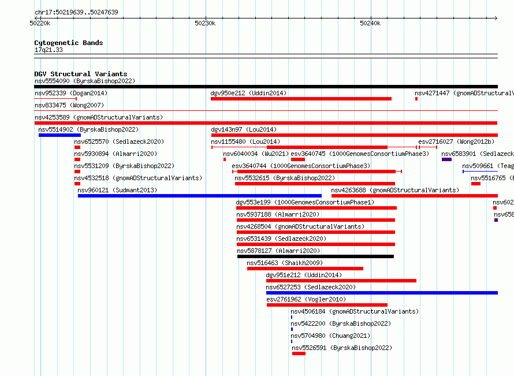Screen dimensions: 514x376
Task: Click nsv5514902 (ByrskaBishop2022) label
Action: 88,129
